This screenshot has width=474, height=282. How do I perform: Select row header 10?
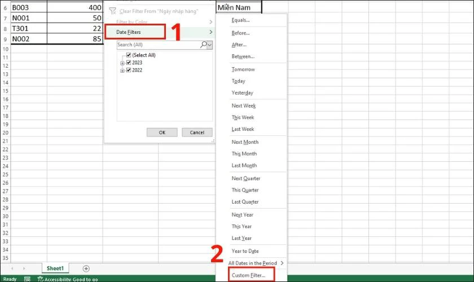click(6, 49)
